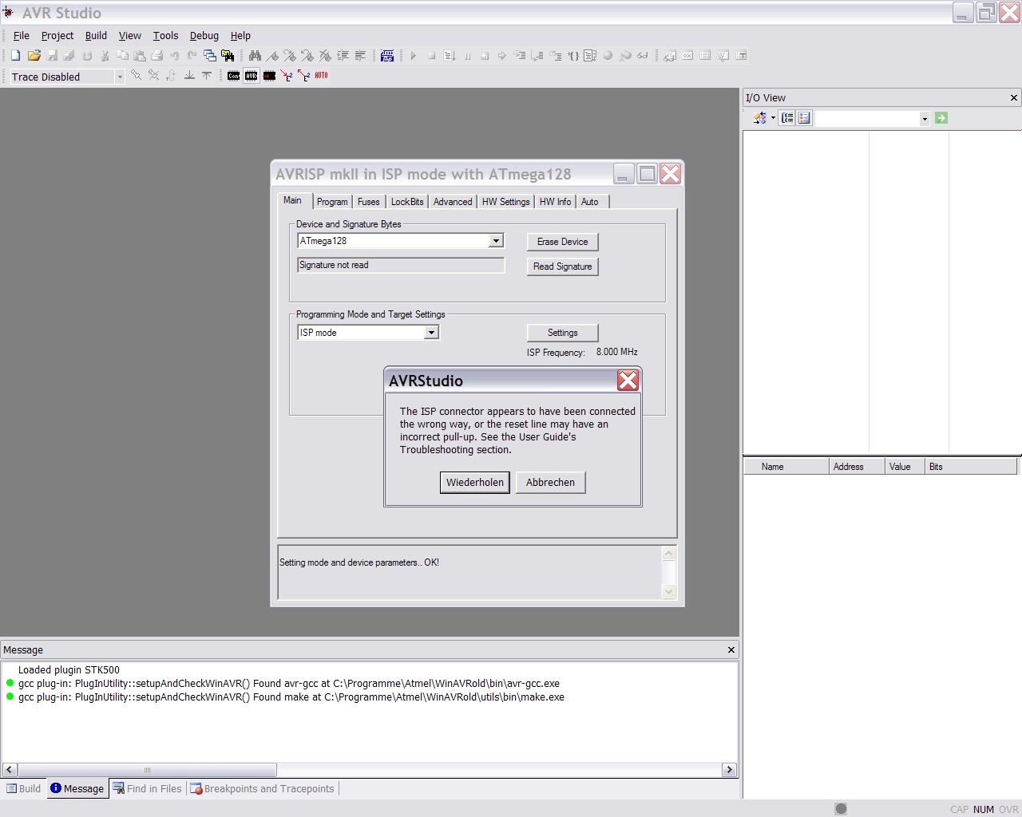Image resolution: width=1022 pixels, height=817 pixels.
Task: Click the Value column header
Action: pyautogui.click(x=905, y=467)
